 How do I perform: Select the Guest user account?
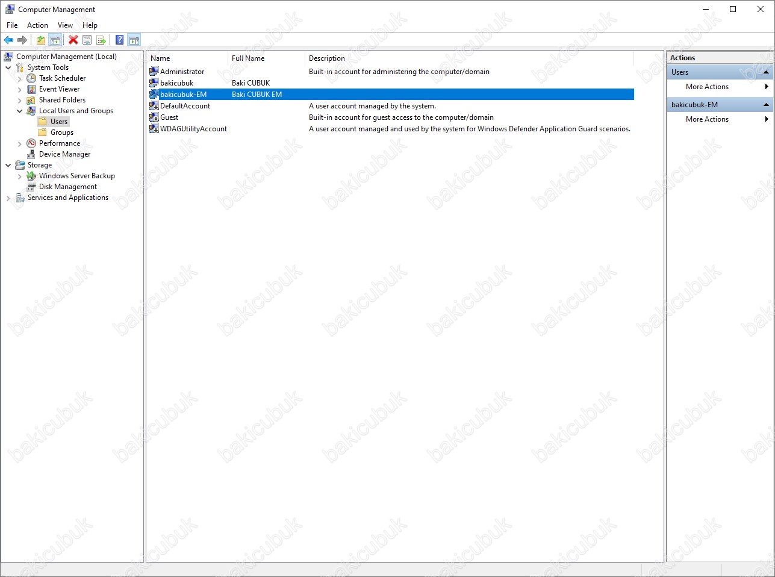[169, 117]
